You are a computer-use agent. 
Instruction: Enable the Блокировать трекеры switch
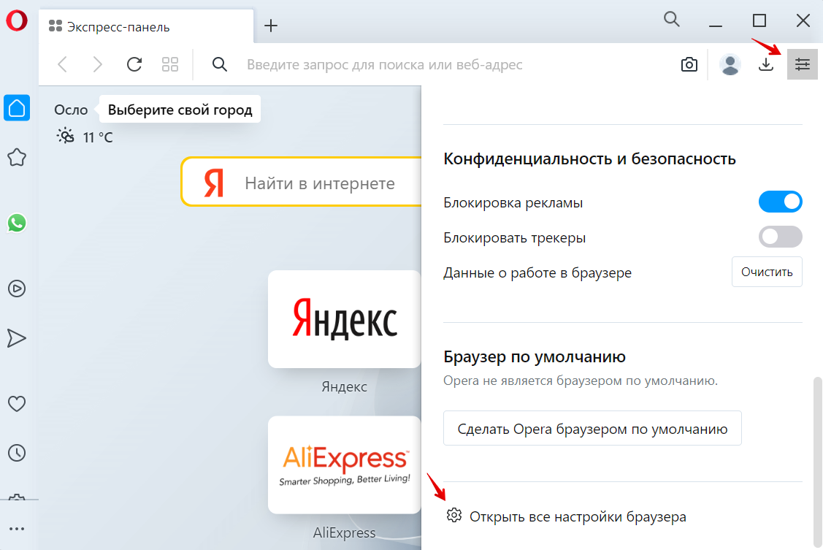(x=781, y=237)
